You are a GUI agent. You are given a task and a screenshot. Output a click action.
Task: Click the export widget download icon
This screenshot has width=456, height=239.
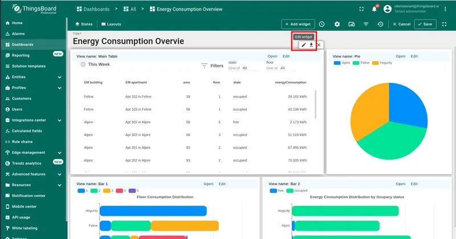tap(311, 45)
